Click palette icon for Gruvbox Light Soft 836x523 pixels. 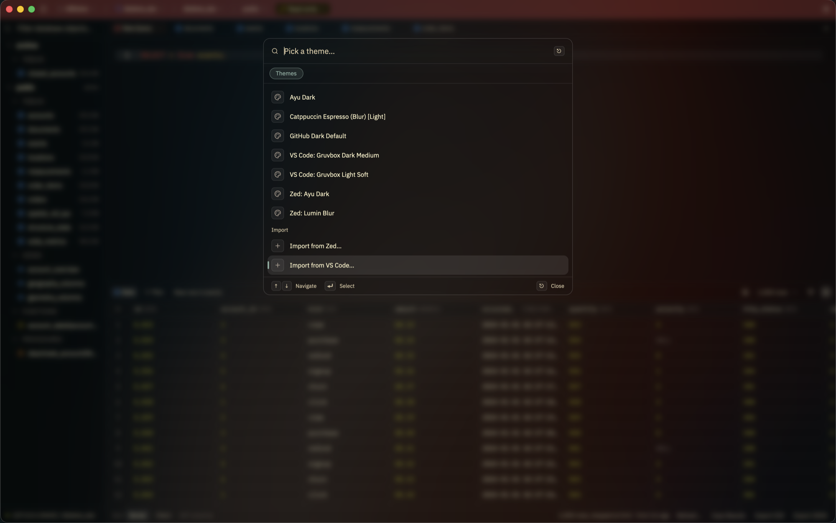[x=278, y=174]
